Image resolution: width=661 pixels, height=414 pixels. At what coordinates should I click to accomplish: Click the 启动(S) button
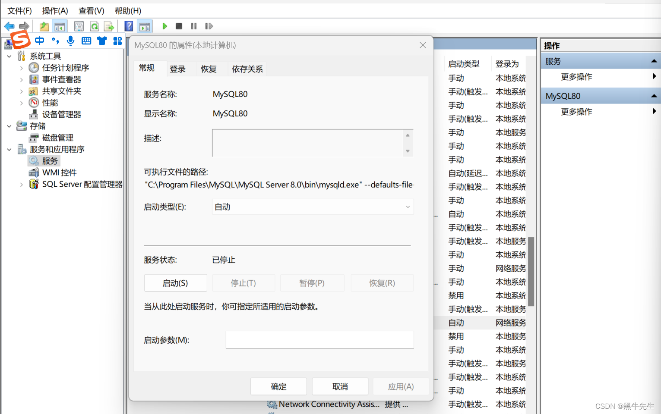click(175, 283)
